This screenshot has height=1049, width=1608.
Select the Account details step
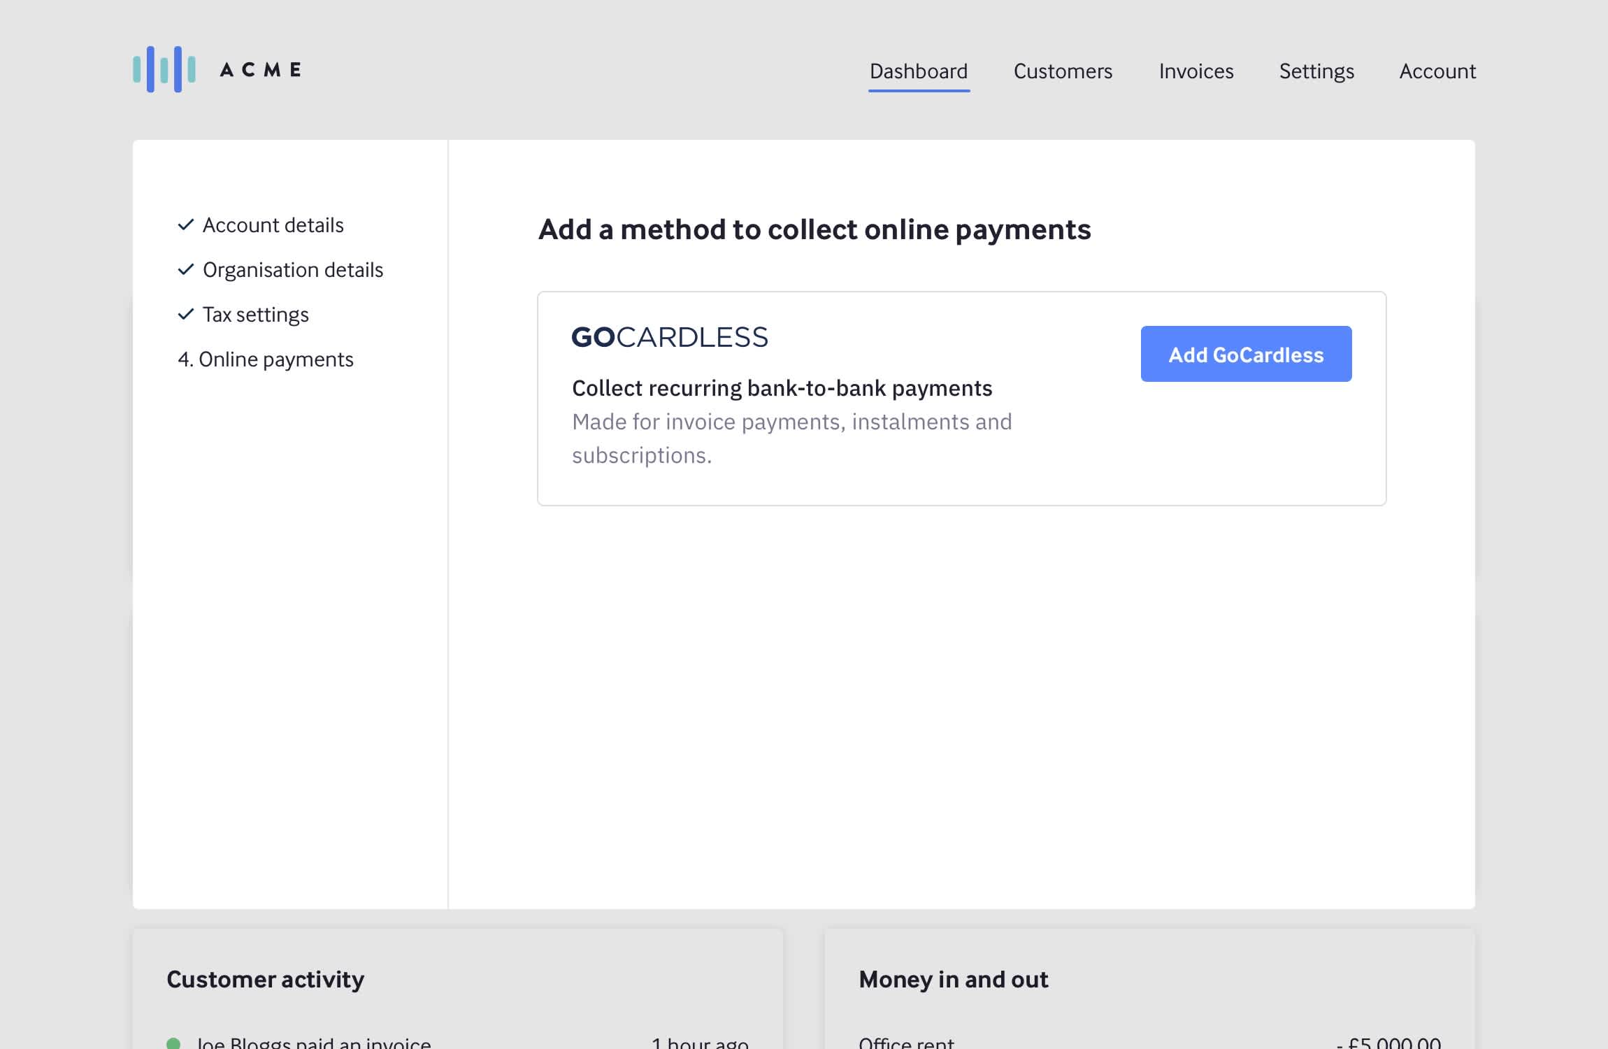click(273, 225)
